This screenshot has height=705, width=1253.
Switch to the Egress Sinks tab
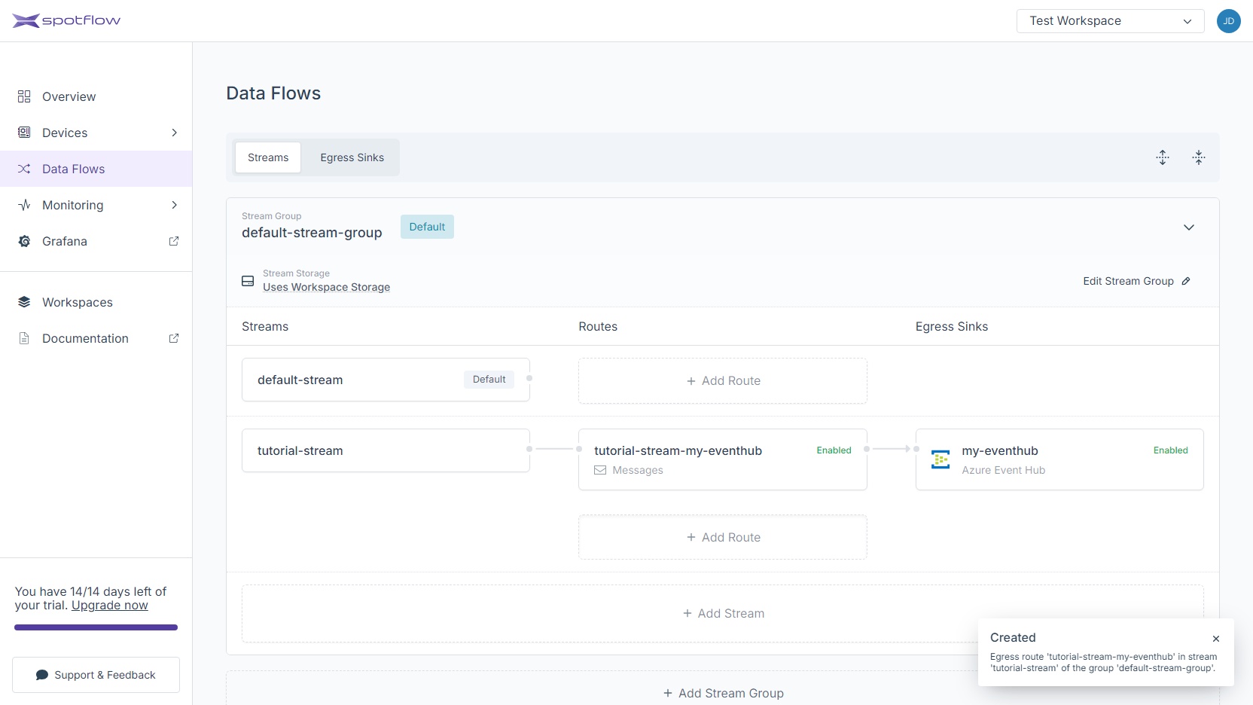[352, 157]
